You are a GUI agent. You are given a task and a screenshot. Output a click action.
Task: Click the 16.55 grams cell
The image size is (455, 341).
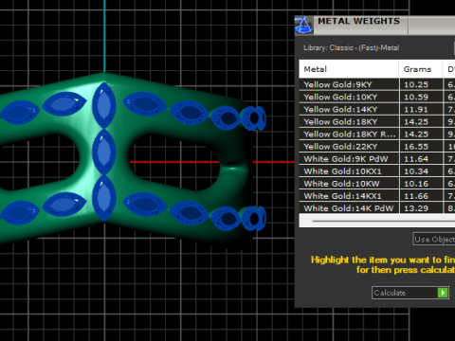tap(421, 146)
